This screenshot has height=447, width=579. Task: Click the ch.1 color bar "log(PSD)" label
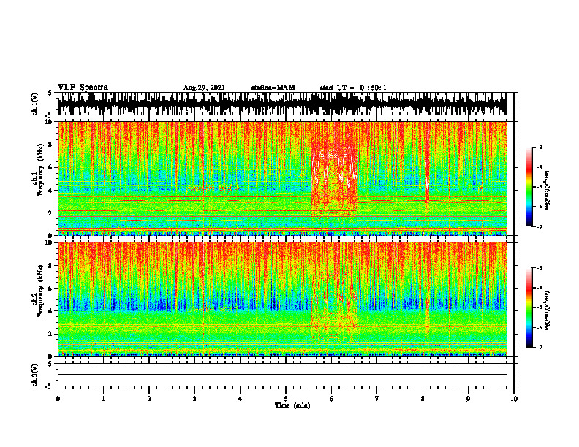(548, 191)
